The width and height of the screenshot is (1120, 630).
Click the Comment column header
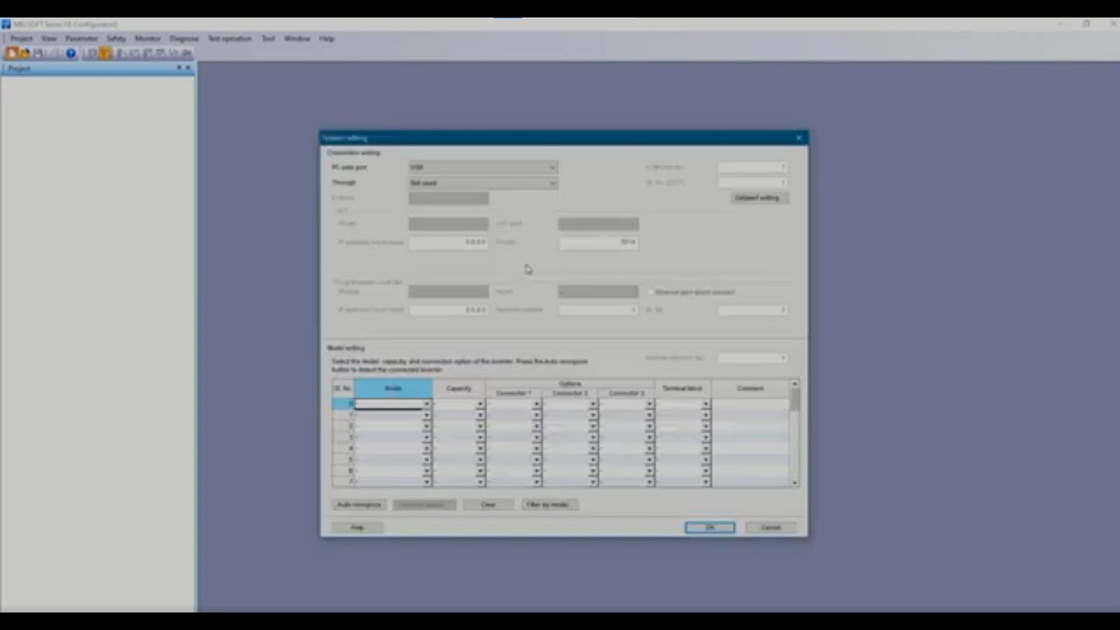pyautogui.click(x=750, y=388)
